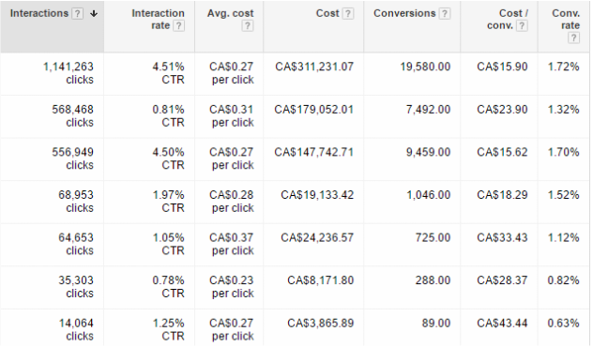The height and width of the screenshot is (347, 593).
Task: Click the 19,580.00 conversions value
Action: [425, 67]
